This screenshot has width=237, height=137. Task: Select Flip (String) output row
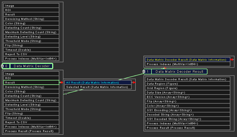click(31, 114)
